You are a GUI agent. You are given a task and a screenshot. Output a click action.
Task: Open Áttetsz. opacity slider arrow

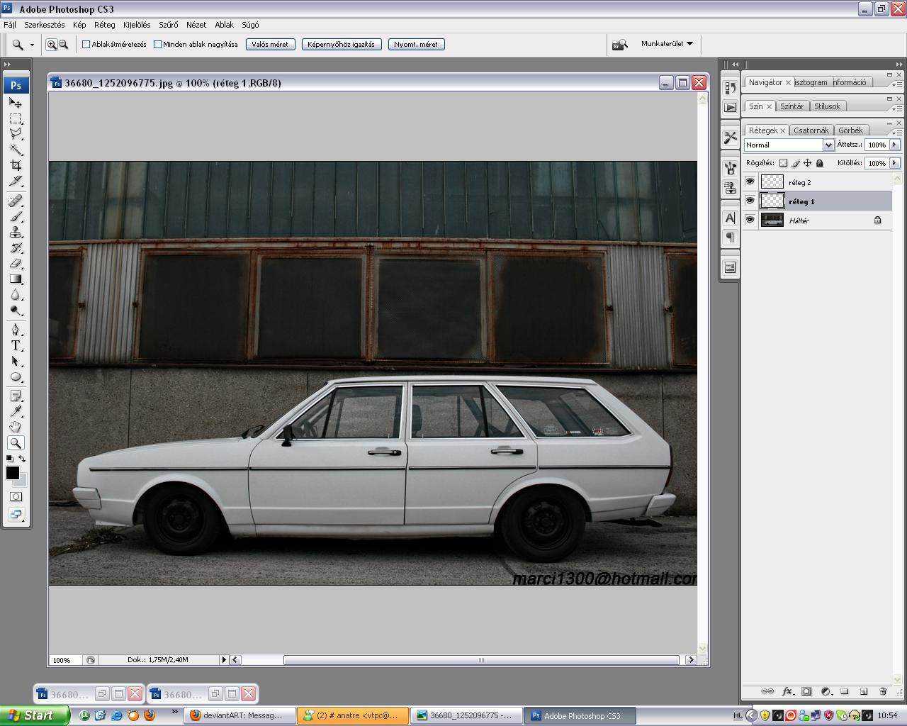pyautogui.click(x=895, y=145)
